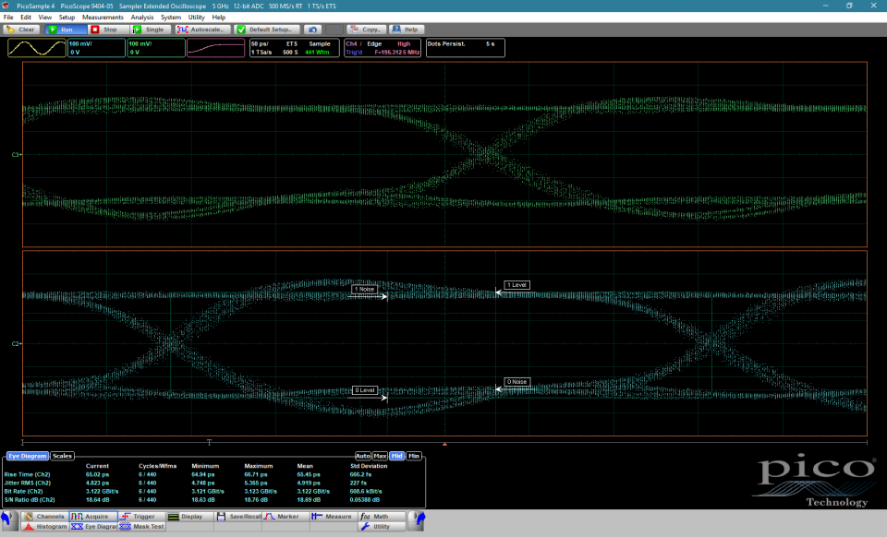Click the C3 channel ground marker
The width and height of the screenshot is (887, 537).
coord(16,154)
